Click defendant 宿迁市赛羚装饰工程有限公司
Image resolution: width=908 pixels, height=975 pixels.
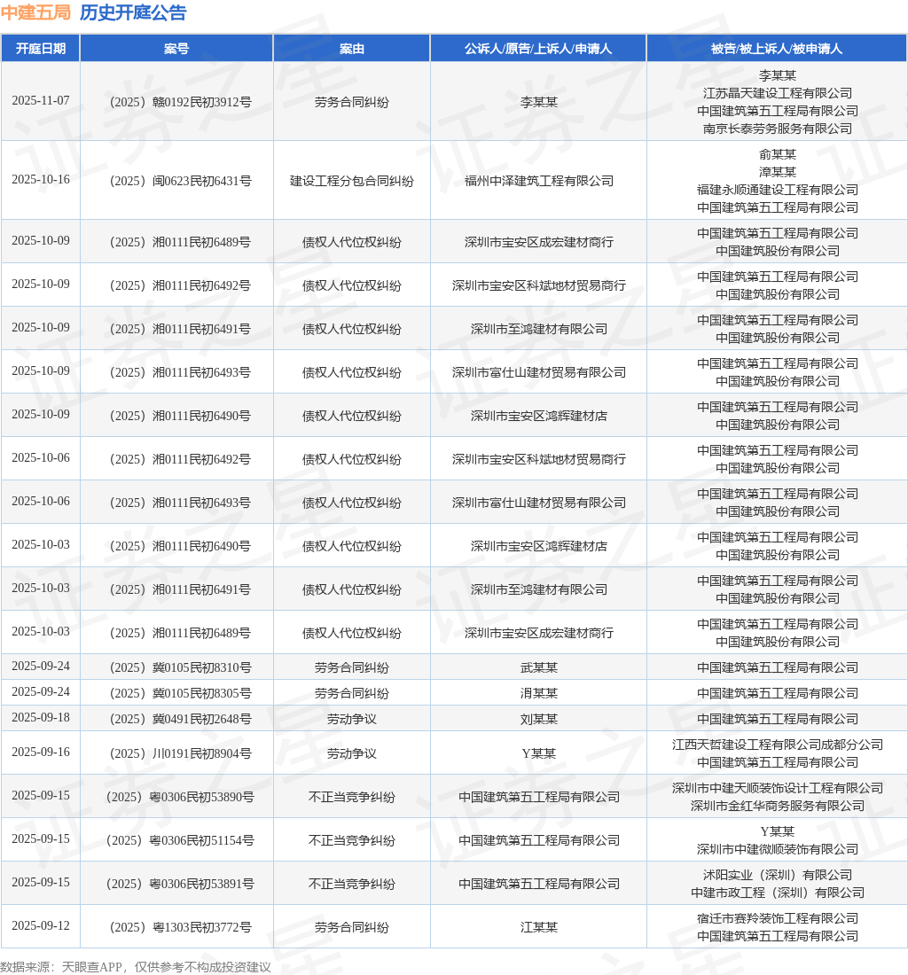click(x=778, y=918)
